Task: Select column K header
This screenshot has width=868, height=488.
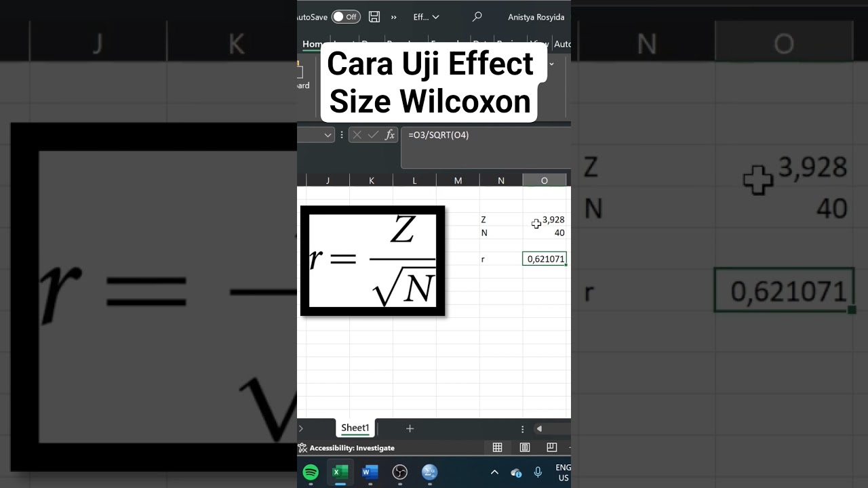Action: pos(371,180)
